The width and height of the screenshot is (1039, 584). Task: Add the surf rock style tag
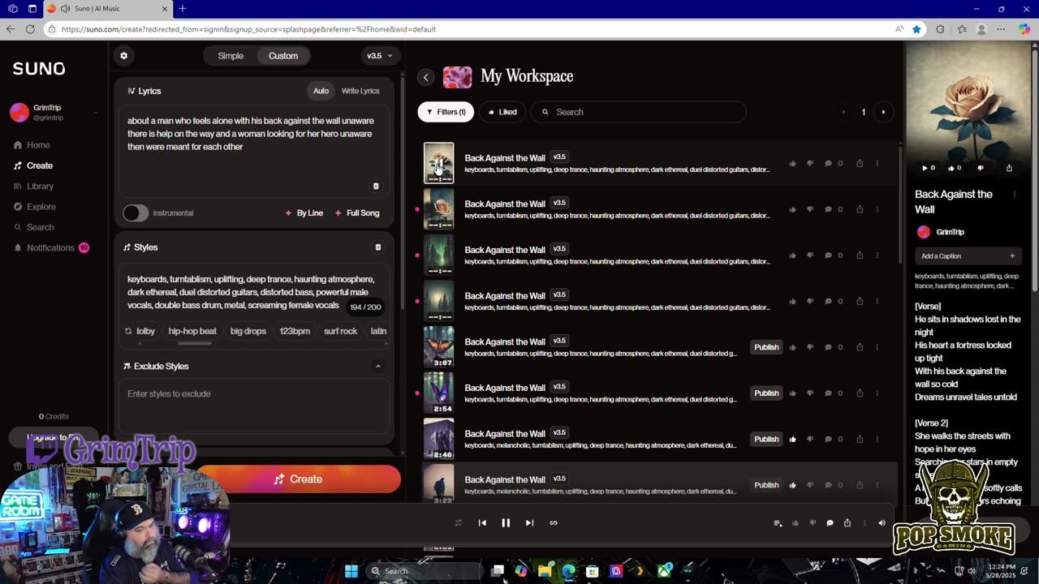pos(340,331)
